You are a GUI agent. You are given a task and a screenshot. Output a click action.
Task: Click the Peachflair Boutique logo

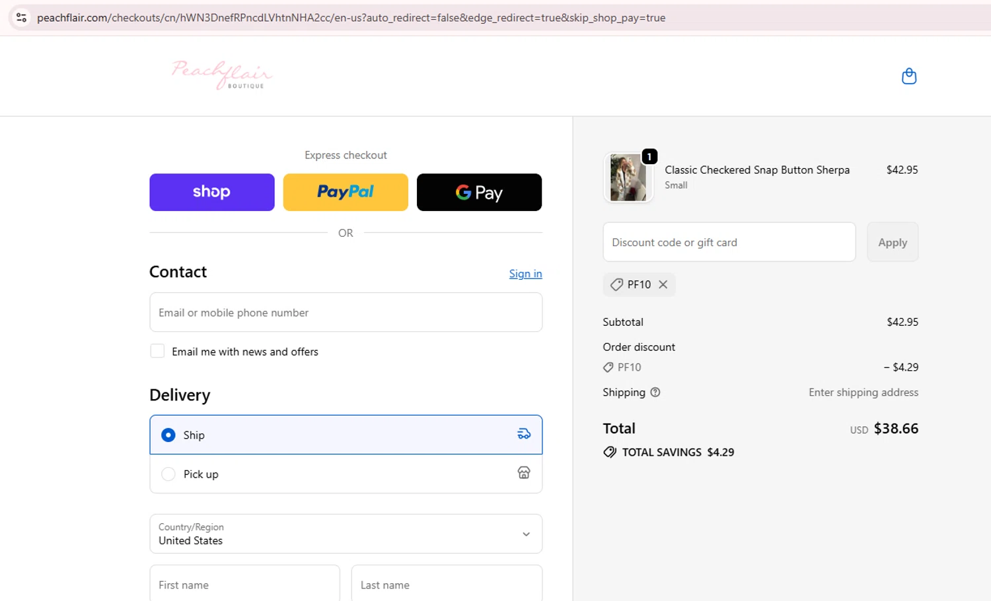pos(222,75)
